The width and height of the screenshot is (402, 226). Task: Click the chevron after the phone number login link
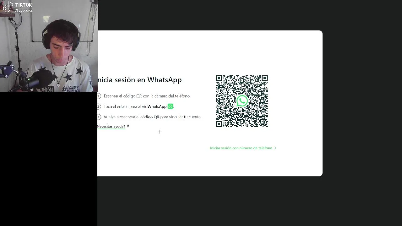[275, 148]
